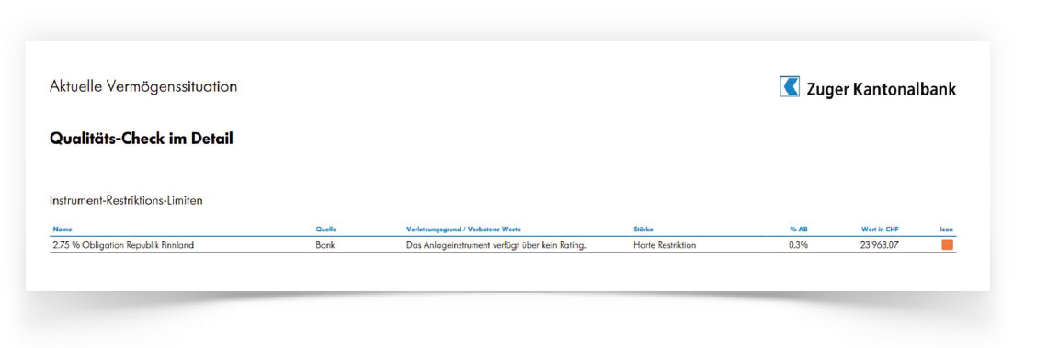Open the 2.75 % Obligation Republik Finnland entry

[x=123, y=245]
